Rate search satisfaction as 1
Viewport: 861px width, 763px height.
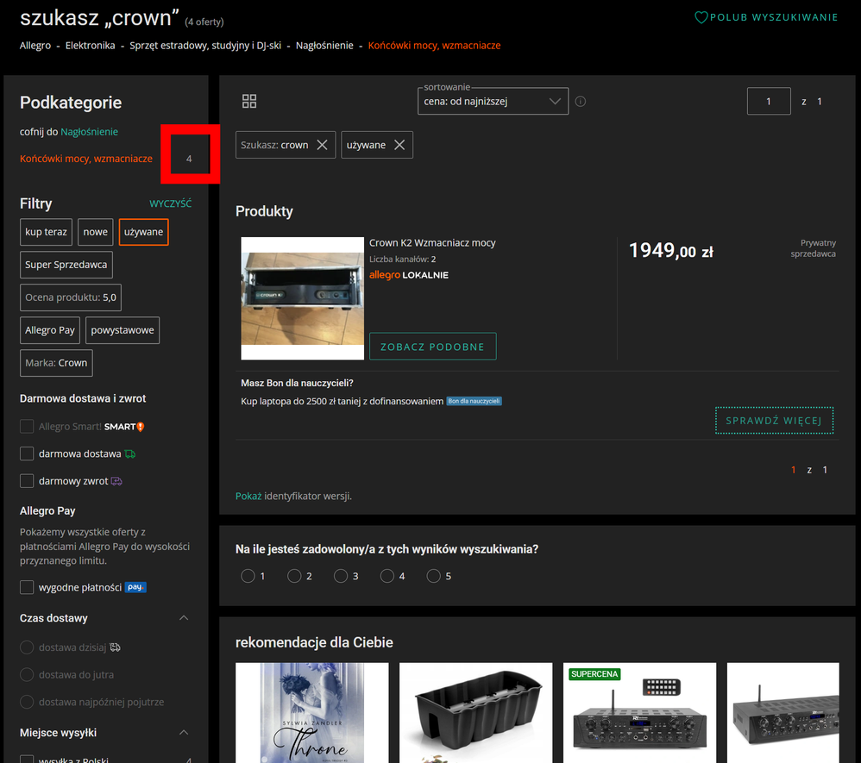[248, 576]
